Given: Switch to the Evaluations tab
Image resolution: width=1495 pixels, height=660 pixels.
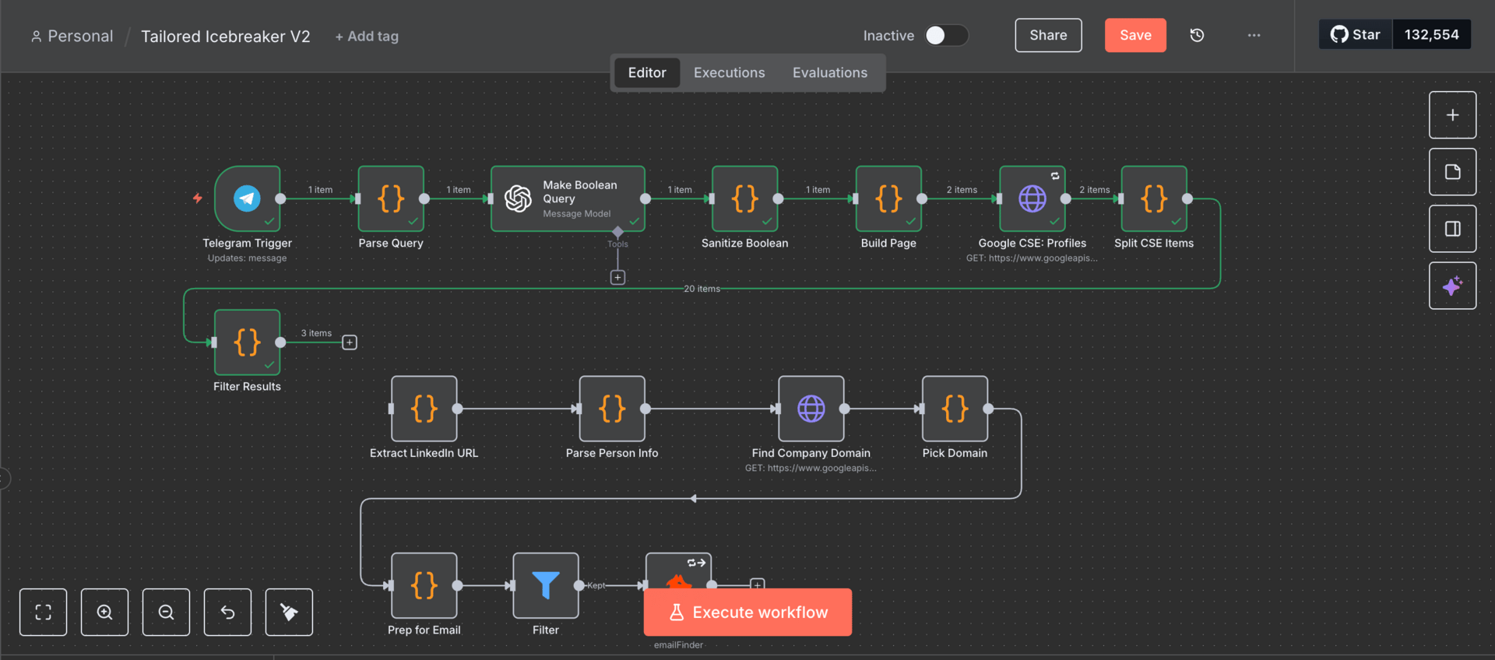Looking at the screenshot, I should tap(829, 72).
